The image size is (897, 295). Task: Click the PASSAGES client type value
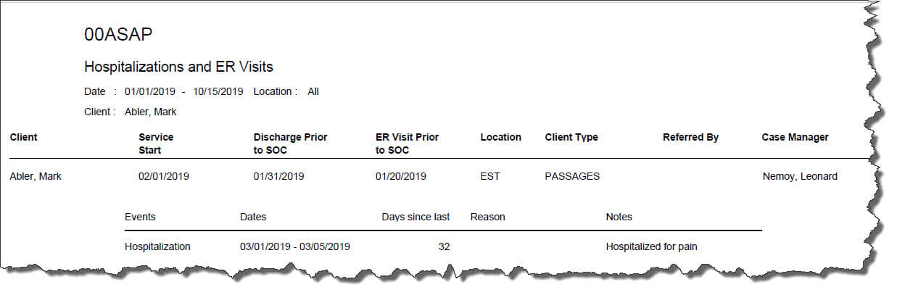pos(572,176)
